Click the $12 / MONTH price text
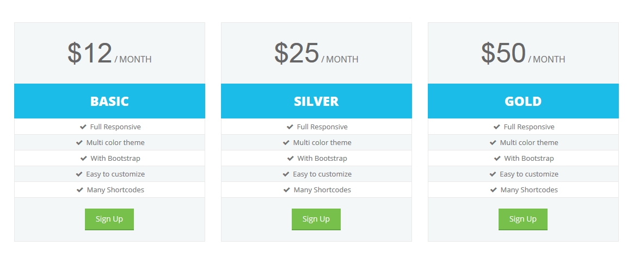 coord(109,54)
